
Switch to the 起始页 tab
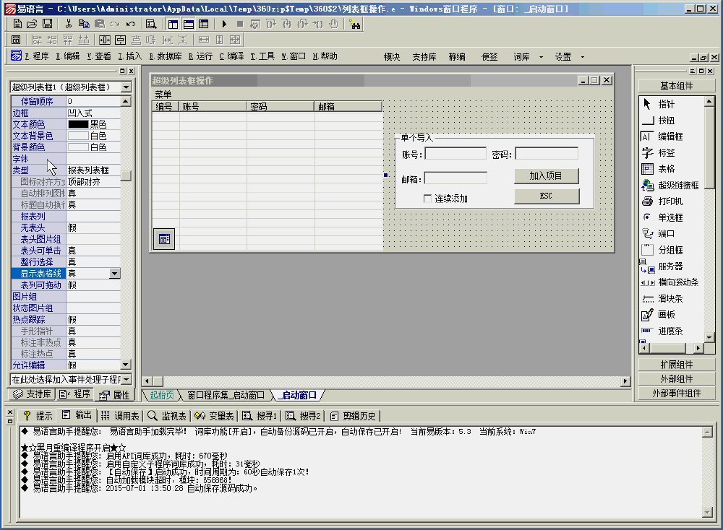(162, 395)
